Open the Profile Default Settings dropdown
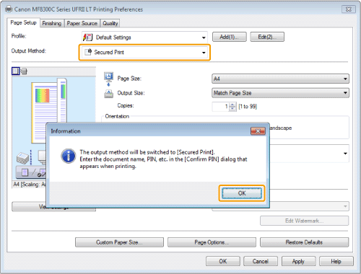The height and width of the screenshot is (274, 361). [x=144, y=37]
